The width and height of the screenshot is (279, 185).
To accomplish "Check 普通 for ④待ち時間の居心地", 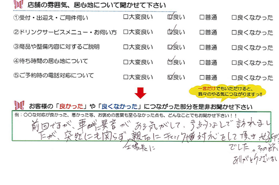I will click(202, 62).
